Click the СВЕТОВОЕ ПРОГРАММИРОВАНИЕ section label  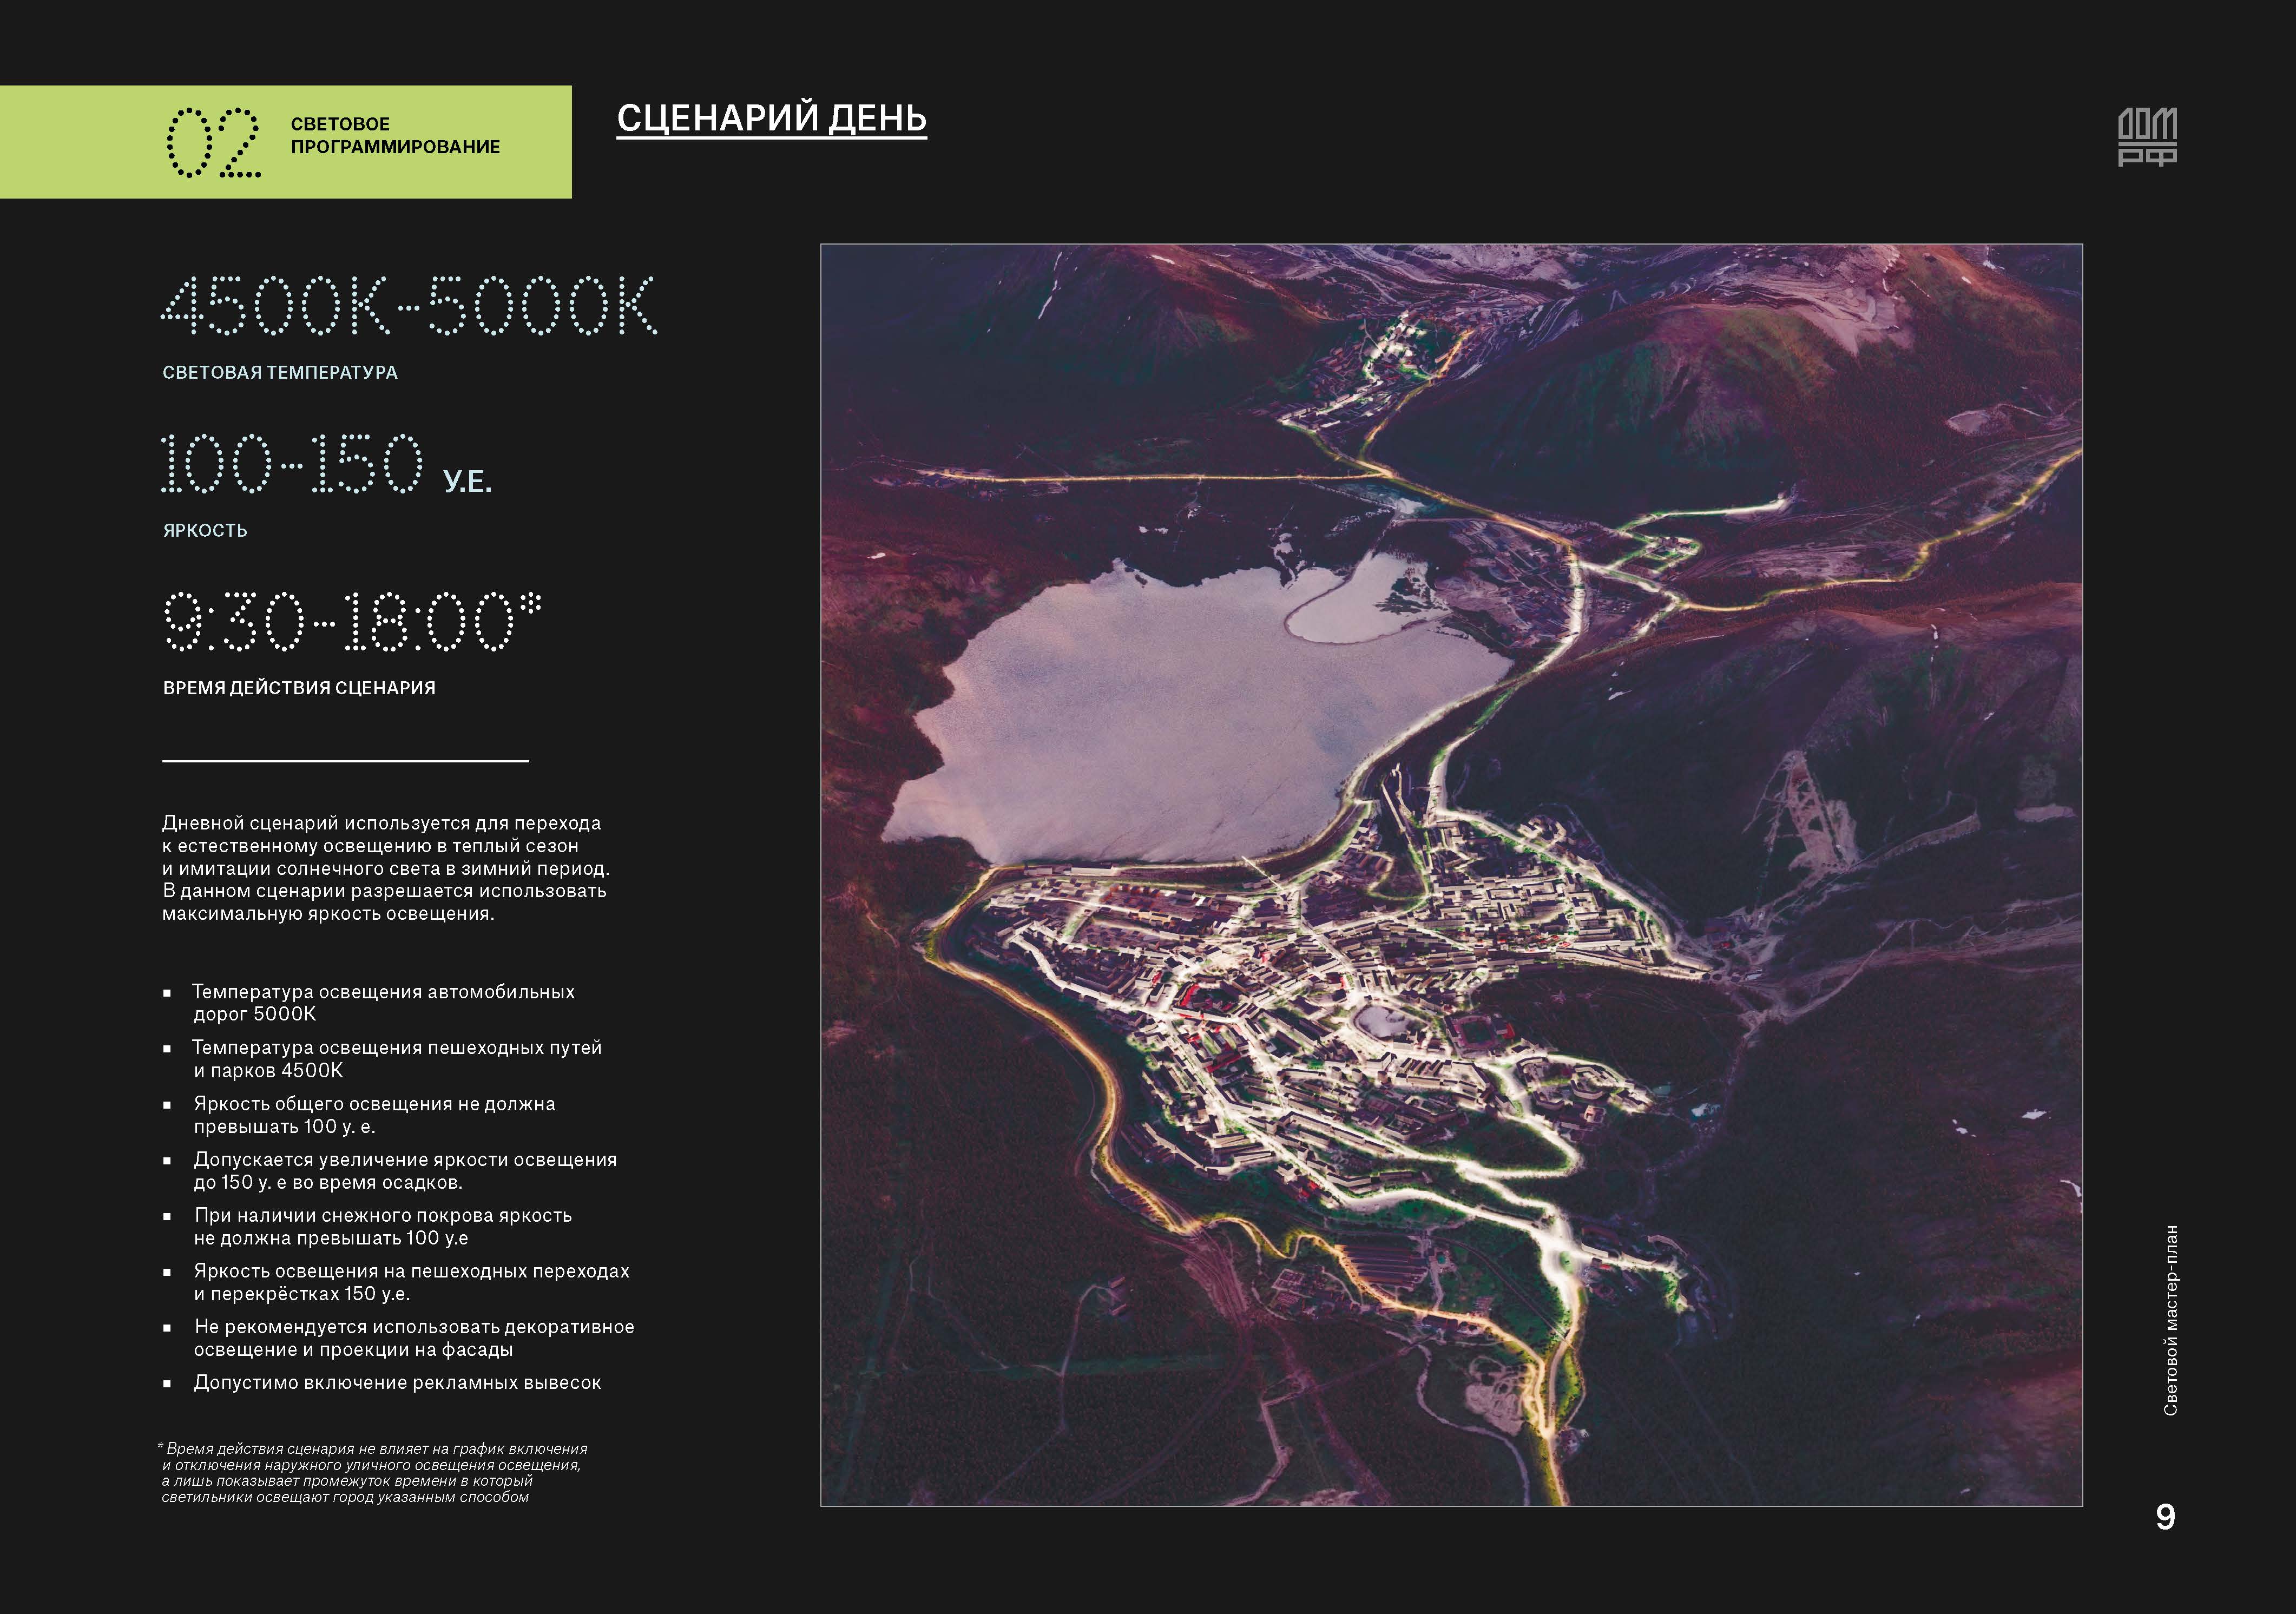click(395, 135)
